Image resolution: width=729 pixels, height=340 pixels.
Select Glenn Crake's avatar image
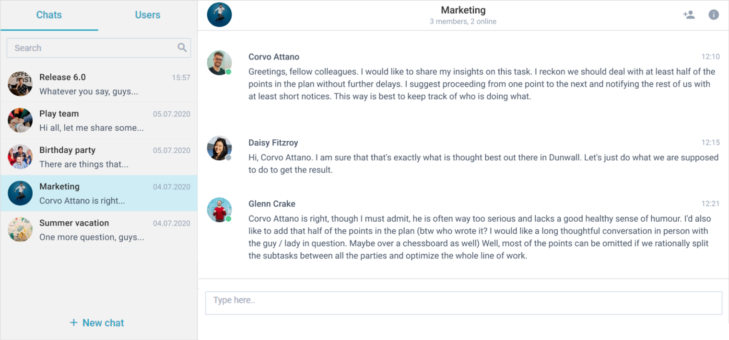(219, 209)
